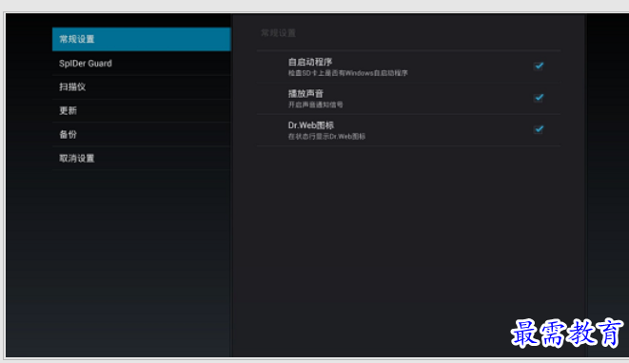Go to the 更新 settings section
This screenshot has height=363, width=629.
[141, 110]
